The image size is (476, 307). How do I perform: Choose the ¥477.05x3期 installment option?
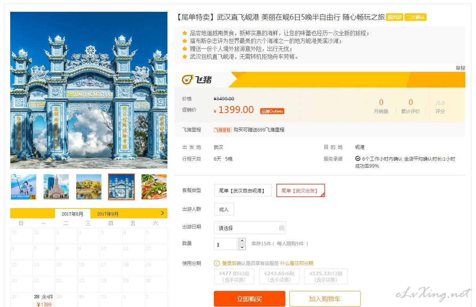[x=234, y=276]
